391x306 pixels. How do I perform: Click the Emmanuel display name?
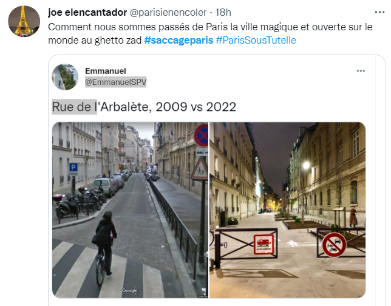pyautogui.click(x=106, y=71)
